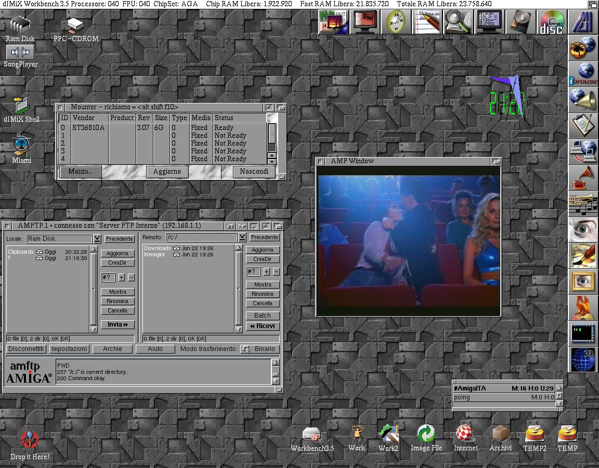Click the remote file list up arrow
Viewport: 599px width, 468px height.
(239, 248)
